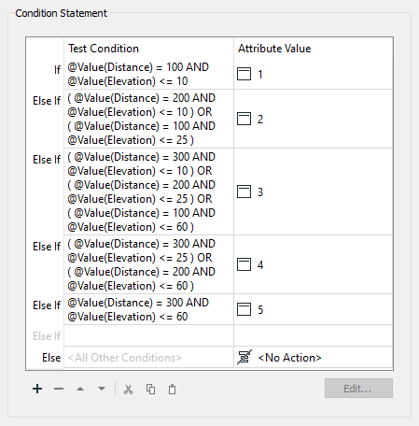
Task: Click the value type icon beside value 2
Action: point(244,119)
